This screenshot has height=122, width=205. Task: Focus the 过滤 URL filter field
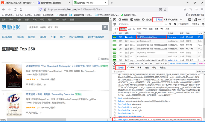(138, 24)
